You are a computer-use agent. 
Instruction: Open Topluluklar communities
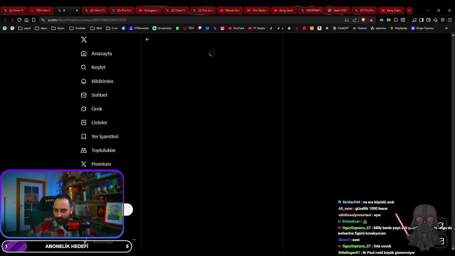[98, 150]
